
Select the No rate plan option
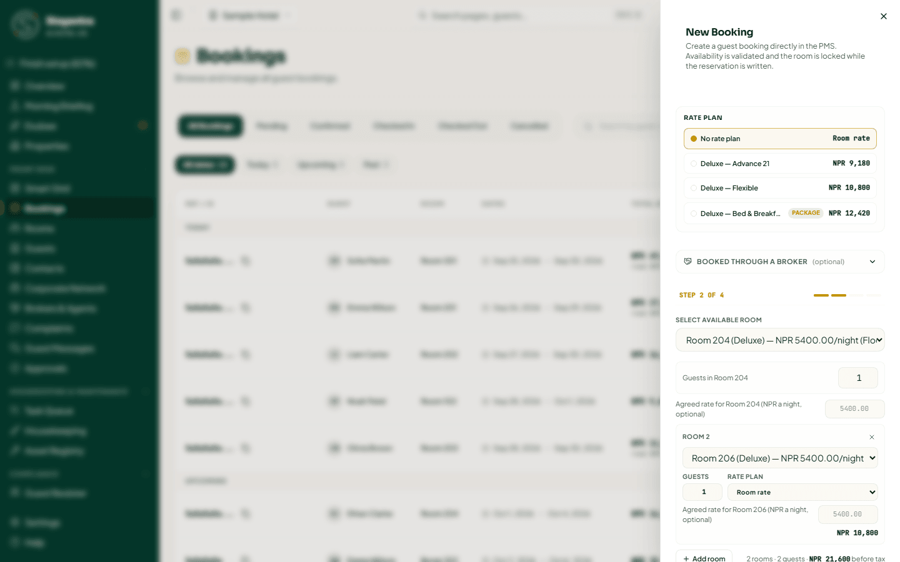click(x=780, y=139)
